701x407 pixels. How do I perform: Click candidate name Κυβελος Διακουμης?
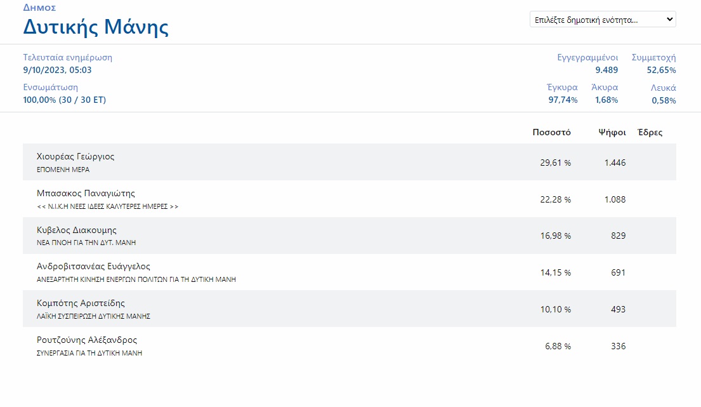pyautogui.click(x=77, y=230)
